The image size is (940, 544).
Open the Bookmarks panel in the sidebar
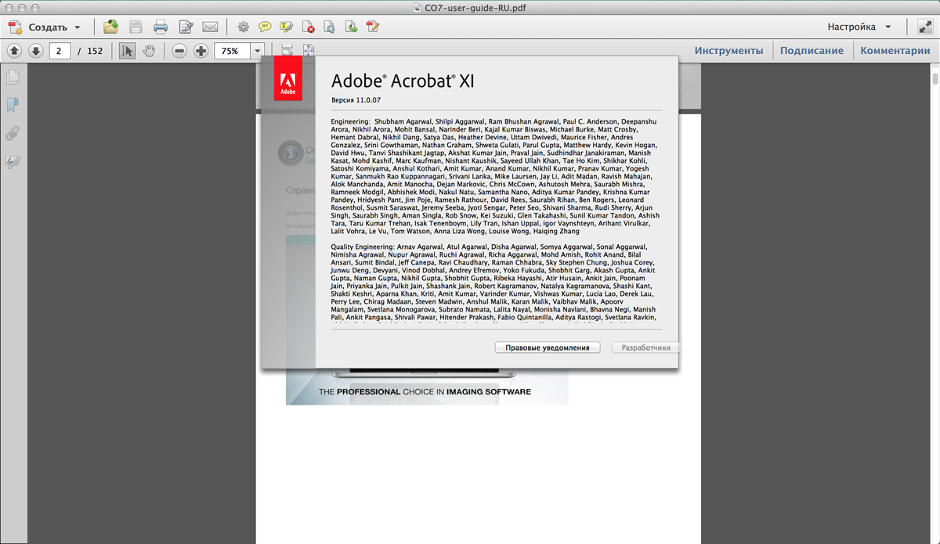[x=13, y=105]
